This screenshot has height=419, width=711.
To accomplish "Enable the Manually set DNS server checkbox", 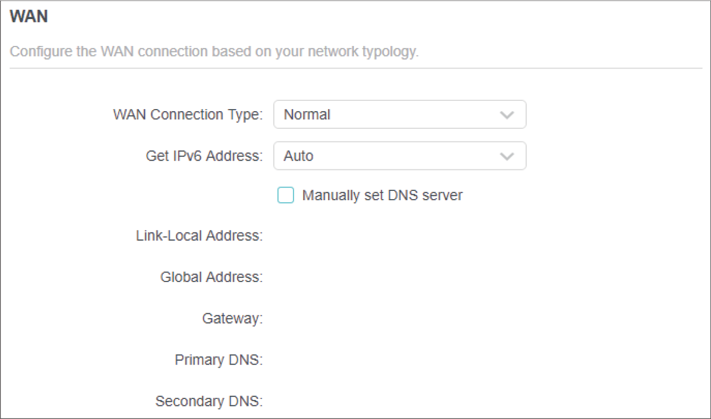I will (x=286, y=195).
